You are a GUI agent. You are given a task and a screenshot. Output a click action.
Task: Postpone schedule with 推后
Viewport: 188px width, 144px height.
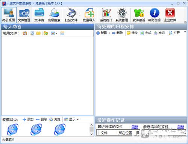(x=159, y=33)
